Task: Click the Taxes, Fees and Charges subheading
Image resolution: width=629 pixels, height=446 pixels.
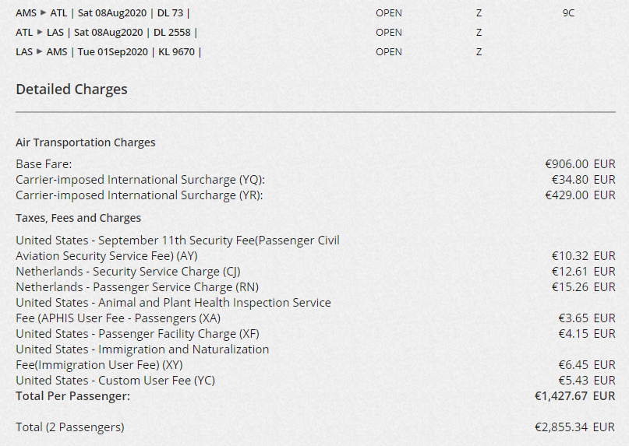Action: [x=79, y=218]
